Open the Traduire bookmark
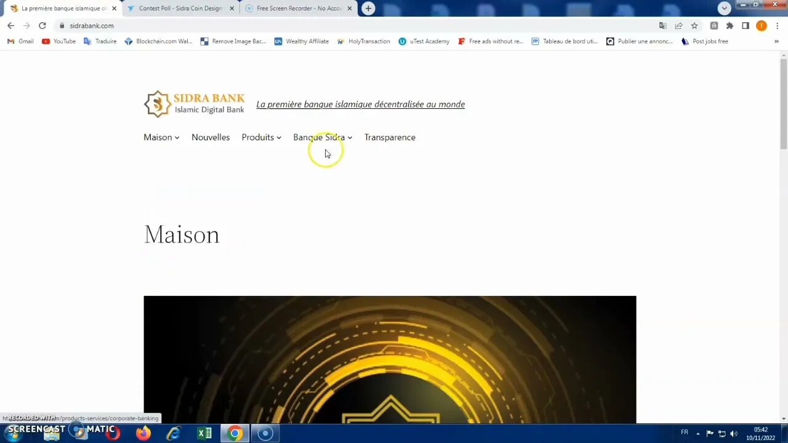 point(100,41)
